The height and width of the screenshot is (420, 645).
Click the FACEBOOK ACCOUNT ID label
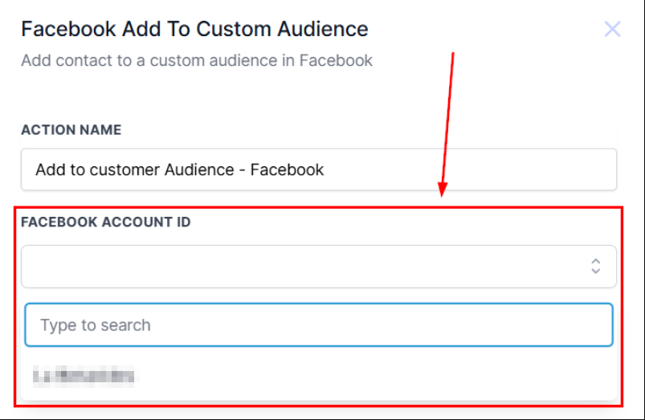click(106, 222)
